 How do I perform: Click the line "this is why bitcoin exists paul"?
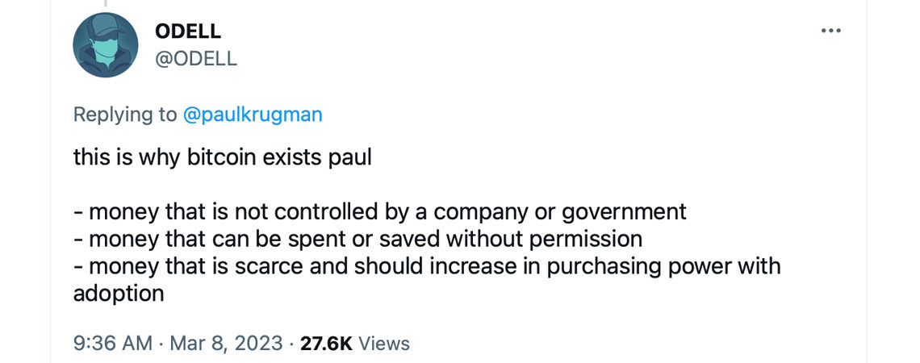tap(222, 156)
